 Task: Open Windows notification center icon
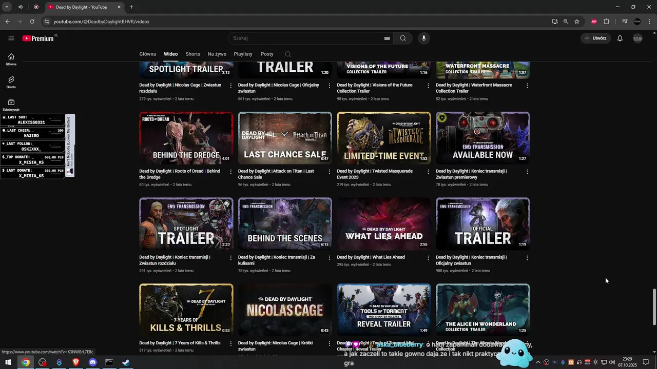(646, 362)
